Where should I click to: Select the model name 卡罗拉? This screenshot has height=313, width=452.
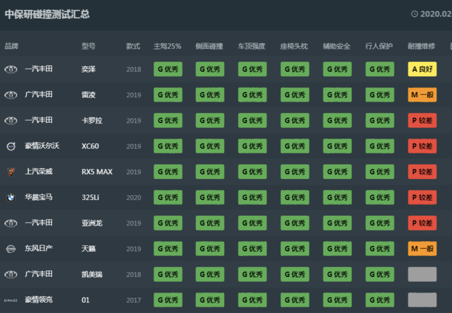[x=92, y=120]
